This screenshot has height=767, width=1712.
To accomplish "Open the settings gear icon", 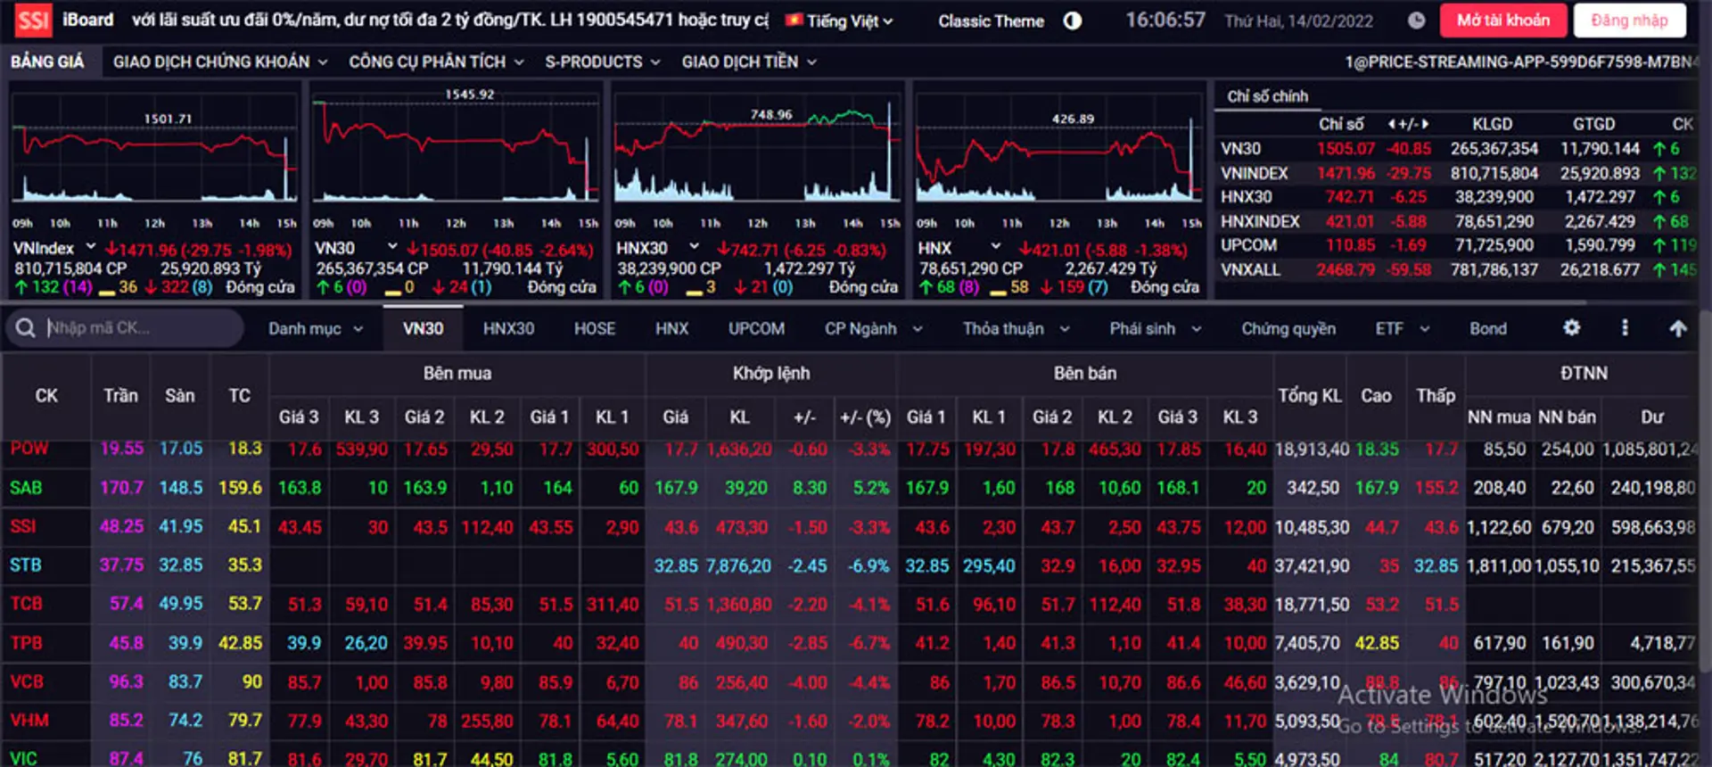I will point(1572,327).
